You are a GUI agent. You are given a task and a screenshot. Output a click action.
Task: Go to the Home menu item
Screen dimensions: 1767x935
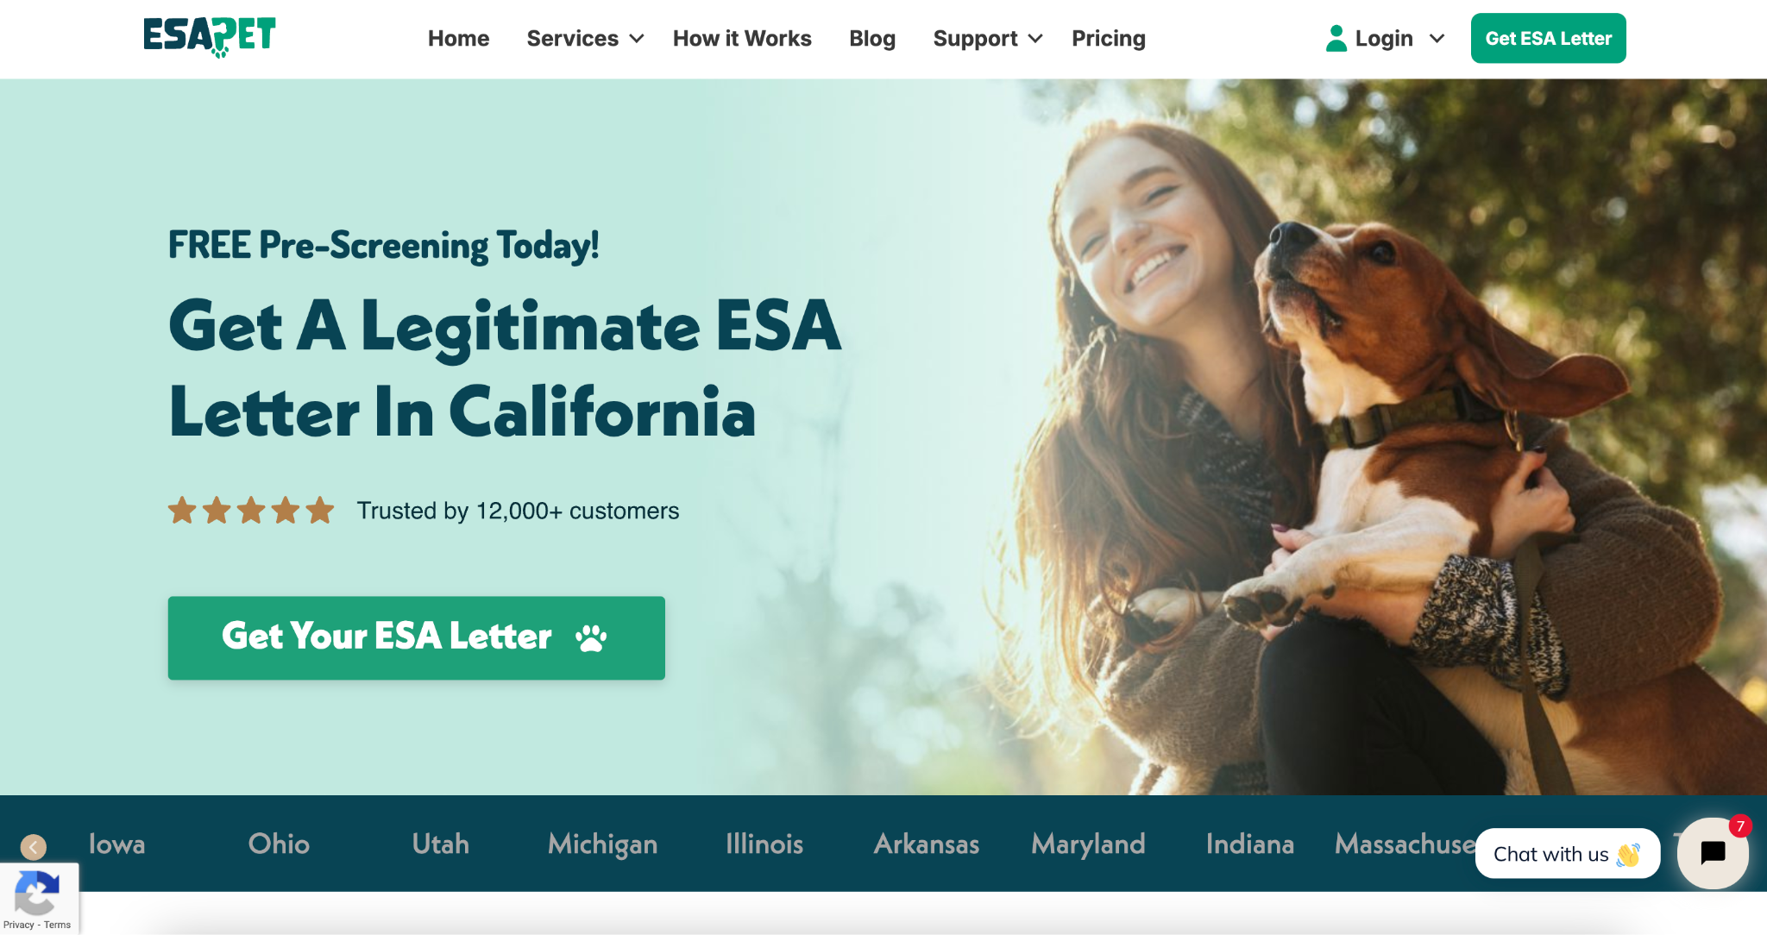[458, 39]
